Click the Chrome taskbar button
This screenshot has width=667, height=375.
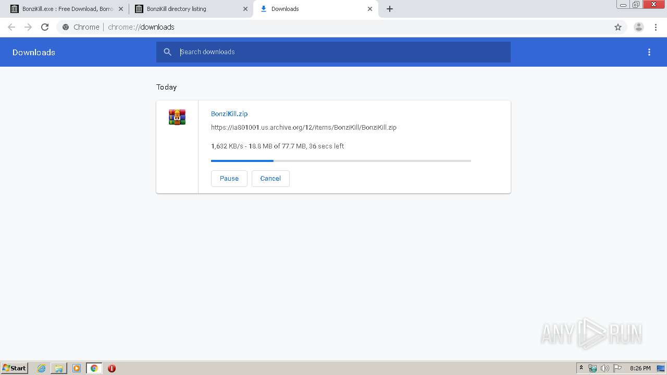coord(94,368)
